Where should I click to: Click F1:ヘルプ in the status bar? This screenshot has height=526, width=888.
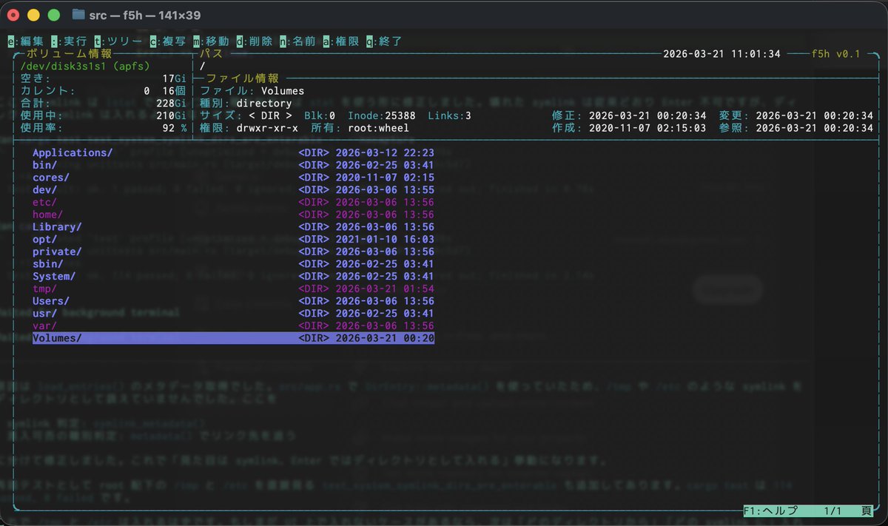coord(771,511)
